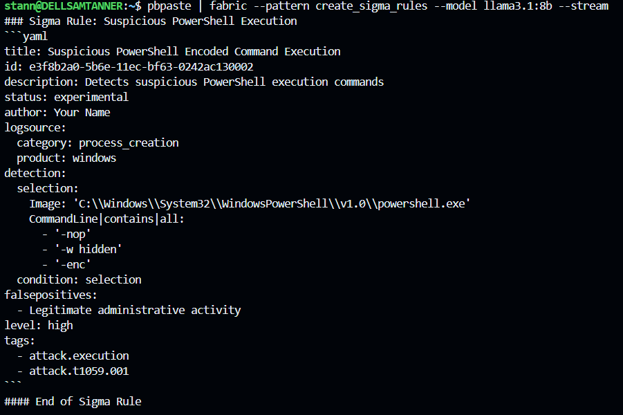Click the condition: selection line

pyautogui.click(x=79, y=279)
